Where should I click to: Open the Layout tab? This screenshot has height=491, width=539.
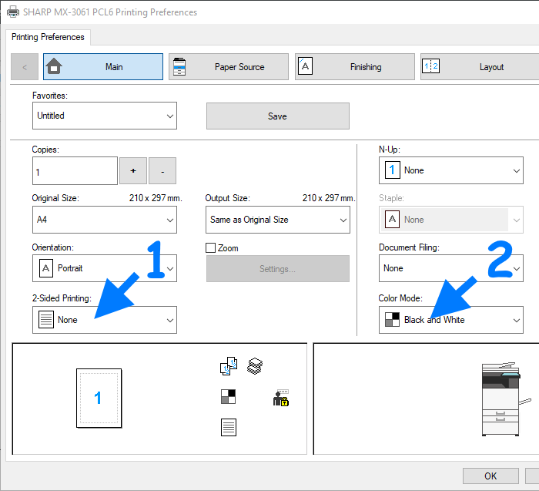[x=480, y=67]
